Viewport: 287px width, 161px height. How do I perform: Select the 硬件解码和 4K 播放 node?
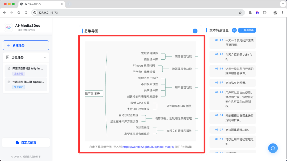(179, 106)
